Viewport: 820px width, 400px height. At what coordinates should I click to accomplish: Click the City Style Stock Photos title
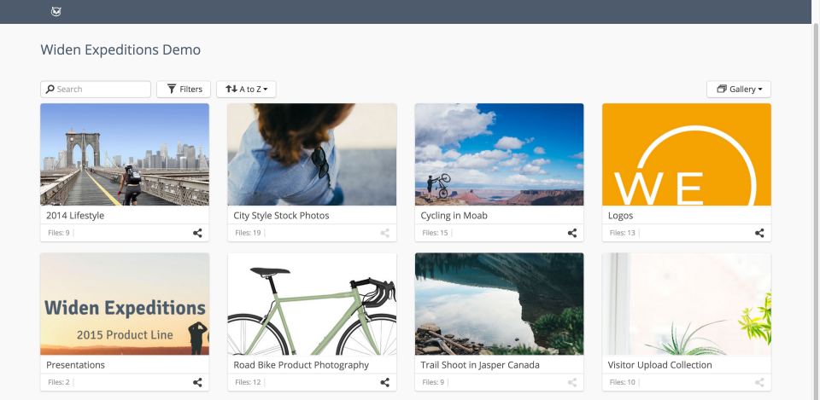281,215
